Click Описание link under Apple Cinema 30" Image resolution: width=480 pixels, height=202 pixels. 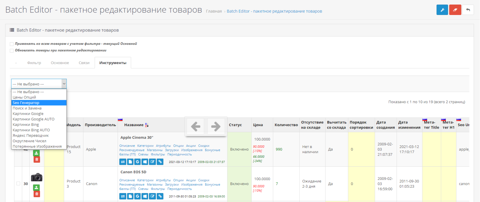127,146
